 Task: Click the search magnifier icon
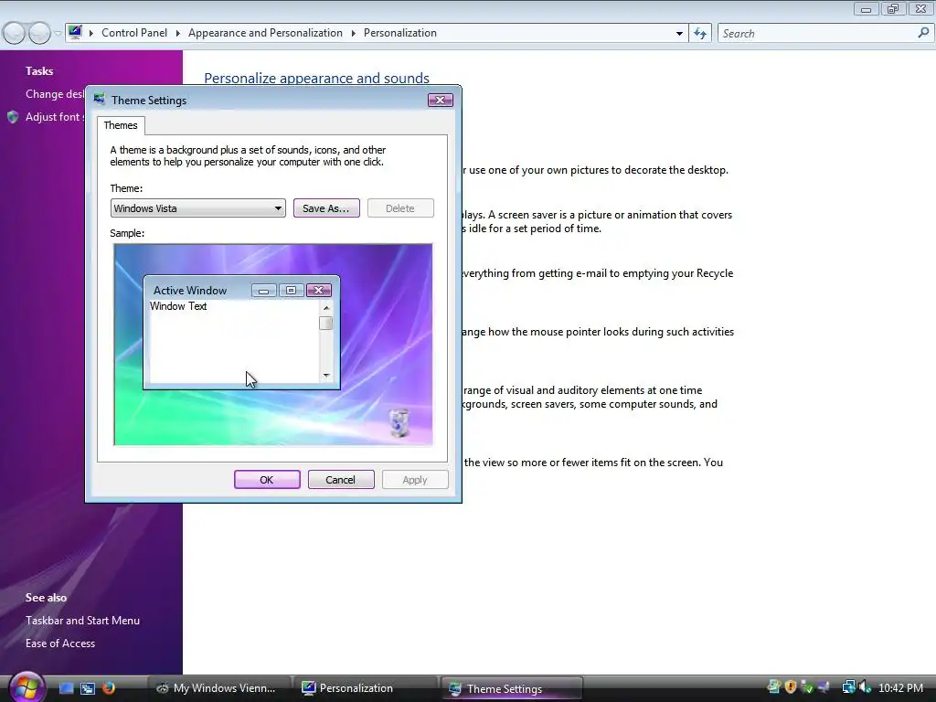(923, 33)
